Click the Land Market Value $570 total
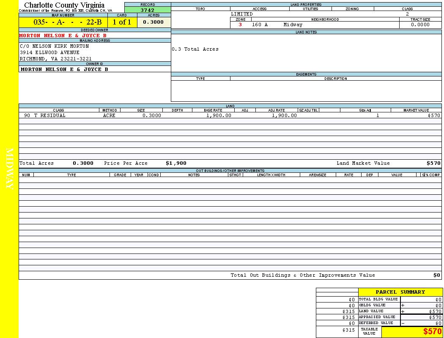Viewport: 444px width, 338px height. 433,163
